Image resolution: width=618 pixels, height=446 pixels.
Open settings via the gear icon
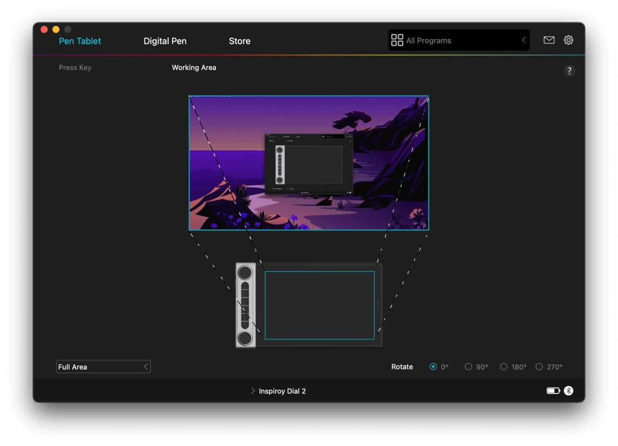click(568, 40)
